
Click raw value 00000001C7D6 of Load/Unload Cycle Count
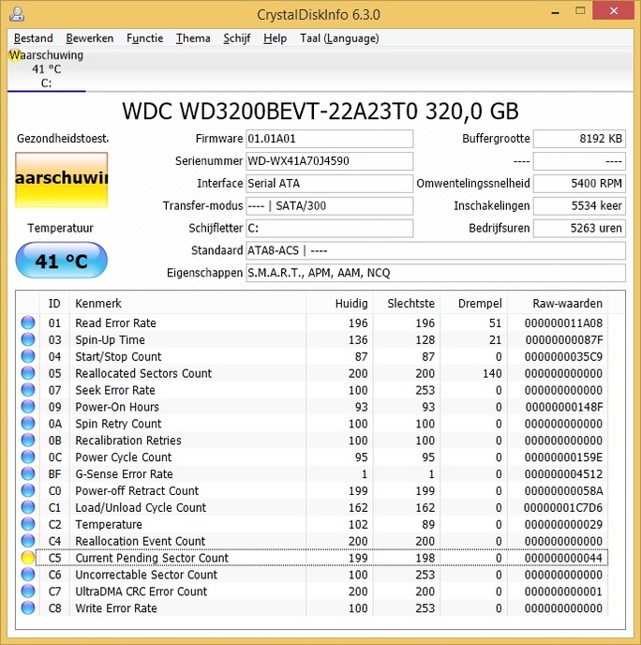(563, 507)
